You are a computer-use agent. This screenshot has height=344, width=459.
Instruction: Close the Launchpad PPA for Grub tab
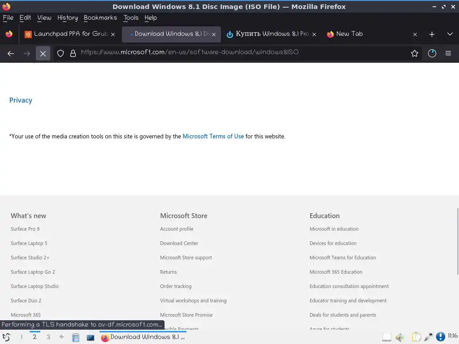point(113,34)
